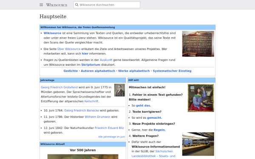Viewport: 255px width, 159px height.
Task: Click the 'gemacht.' link
Action: [x=155, y=118]
